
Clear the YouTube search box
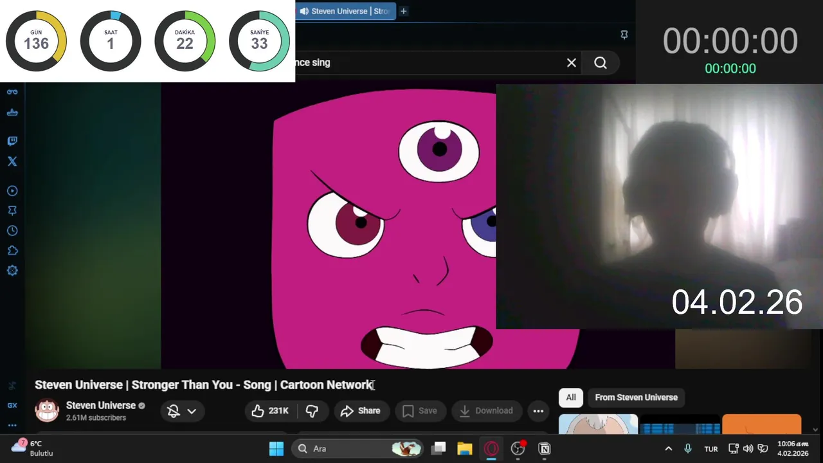tap(571, 62)
